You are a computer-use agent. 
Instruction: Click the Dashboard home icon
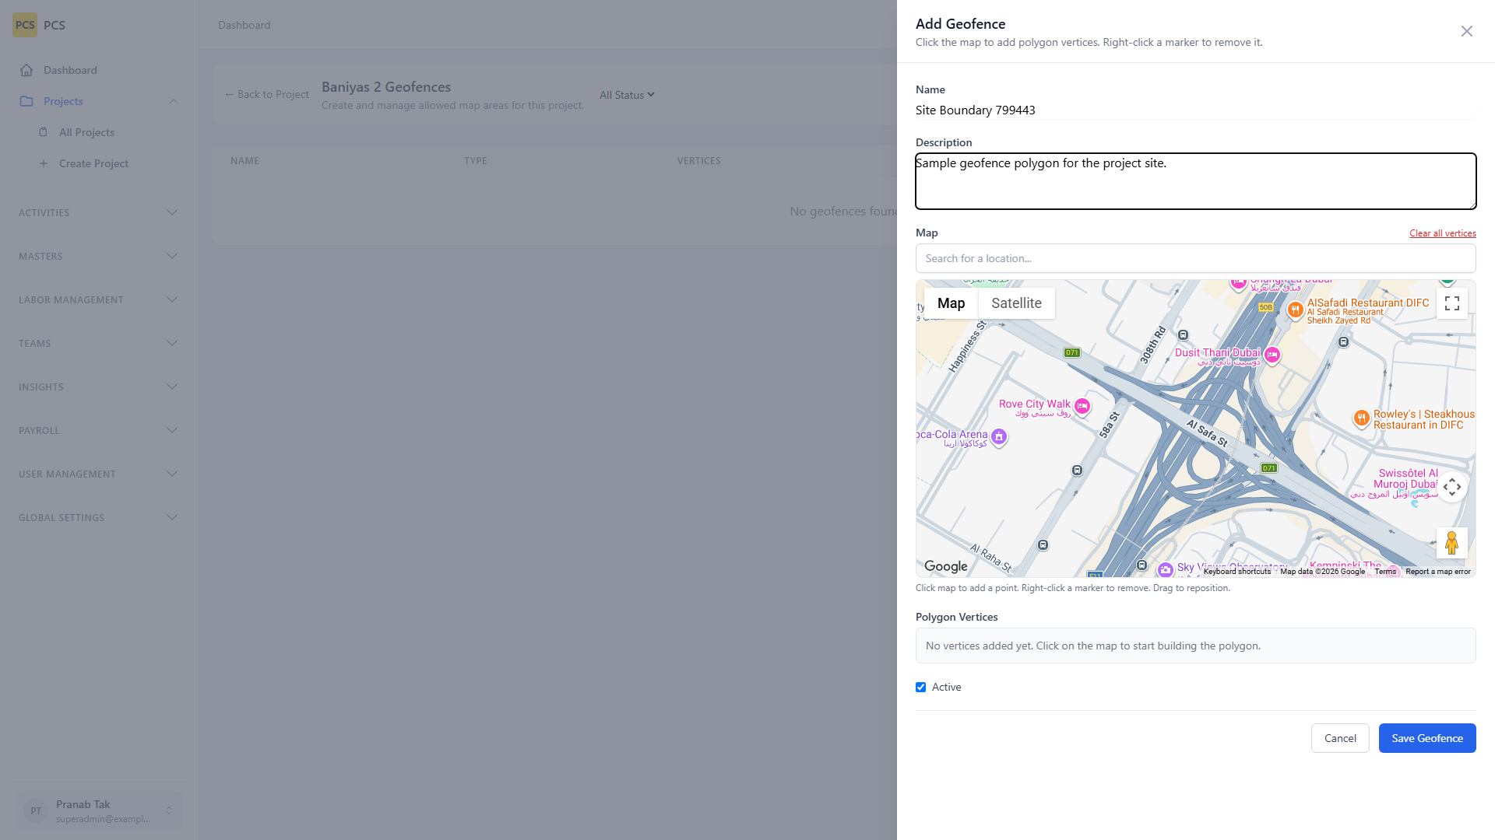pos(26,70)
